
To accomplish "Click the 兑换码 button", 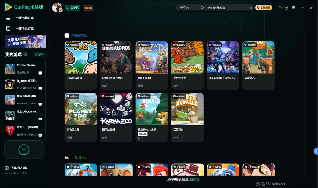I will pos(73,8).
